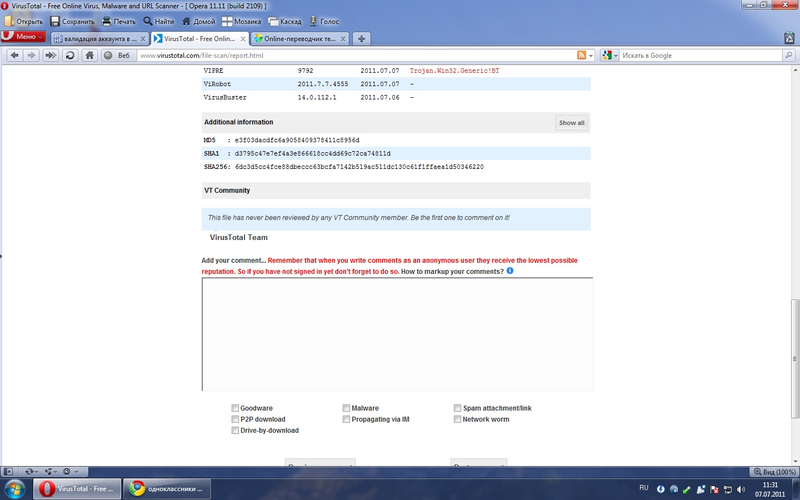Image resolution: width=800 pixels, height=500 pixels.
Task: Click the SHA1 hash value
Action: click(313, 153)
